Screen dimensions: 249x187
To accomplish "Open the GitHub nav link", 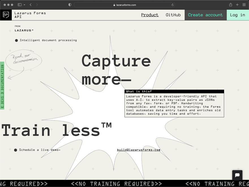I will coord(173,15).
